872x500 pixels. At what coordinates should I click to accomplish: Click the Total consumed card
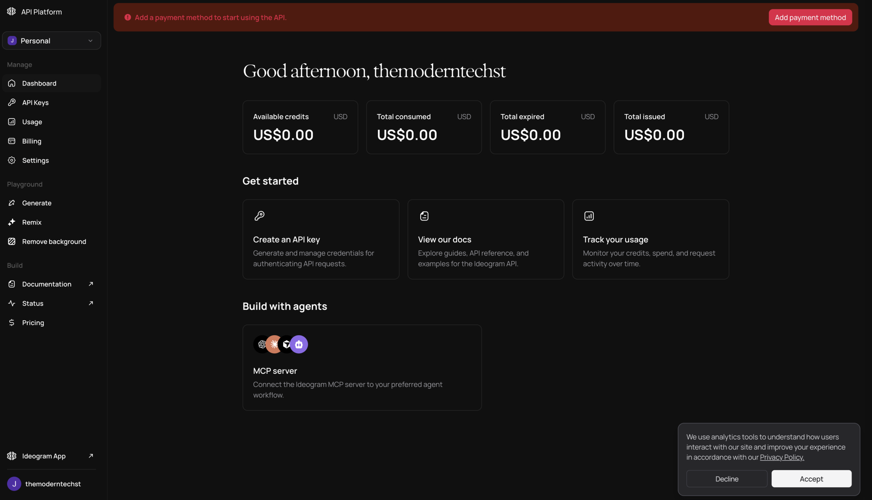[x=424, y=127]
